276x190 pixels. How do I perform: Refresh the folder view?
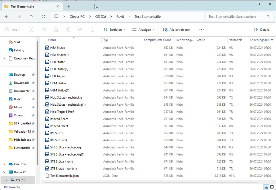click(43, 16)
